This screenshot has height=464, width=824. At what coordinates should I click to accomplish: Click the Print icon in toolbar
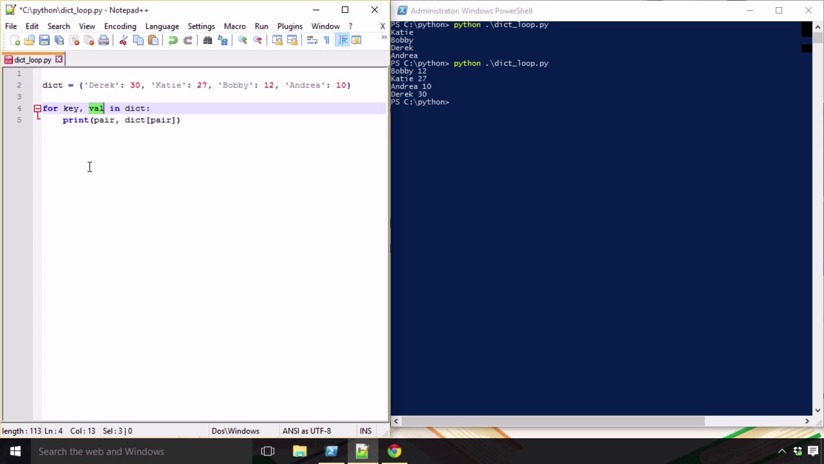point(104,40)
